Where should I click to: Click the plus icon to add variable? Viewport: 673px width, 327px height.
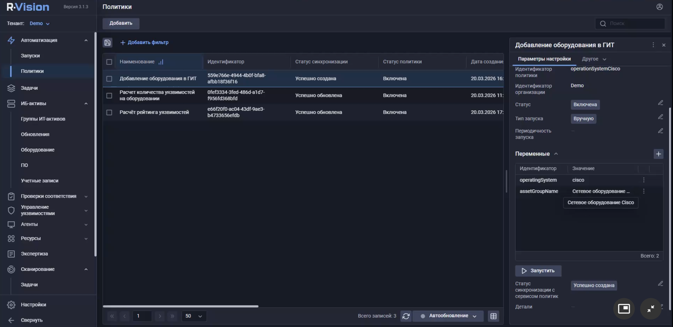(x=658, y=154)
